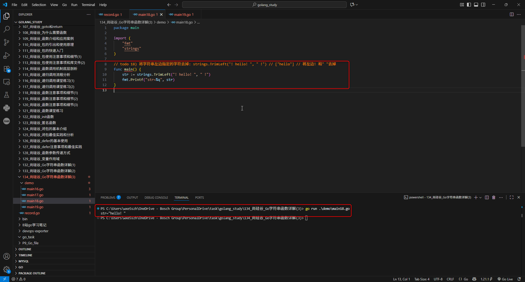Open the Search view in the activity bar
525x282 pixels.
coord(7,29)
